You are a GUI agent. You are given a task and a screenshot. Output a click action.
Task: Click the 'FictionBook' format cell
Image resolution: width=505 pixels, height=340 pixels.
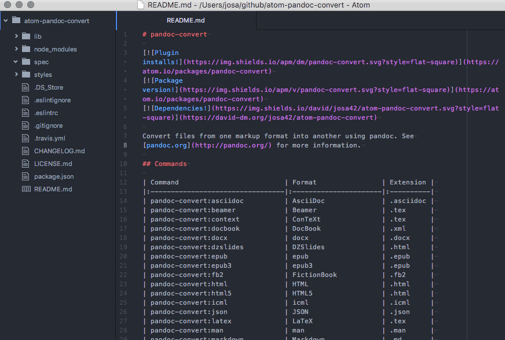(314, 275)
